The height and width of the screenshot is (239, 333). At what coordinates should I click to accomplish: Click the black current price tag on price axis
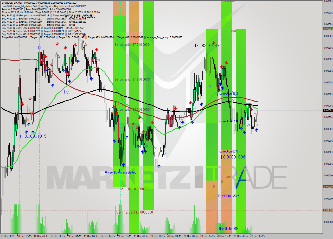tap(328, 110)
